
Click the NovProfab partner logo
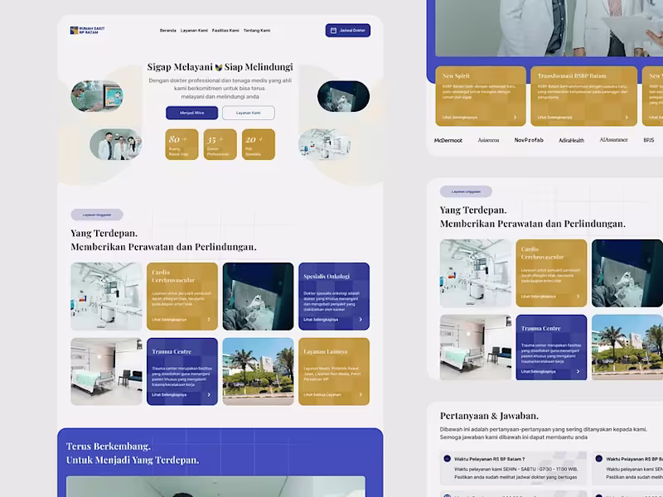pyautogui.click(x=529, y=140)
